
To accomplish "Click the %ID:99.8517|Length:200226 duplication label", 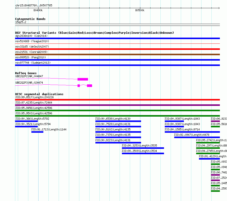I will click(34, 97).
